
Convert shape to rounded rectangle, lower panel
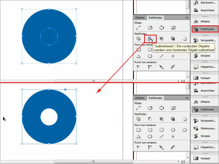click(150, 130)
